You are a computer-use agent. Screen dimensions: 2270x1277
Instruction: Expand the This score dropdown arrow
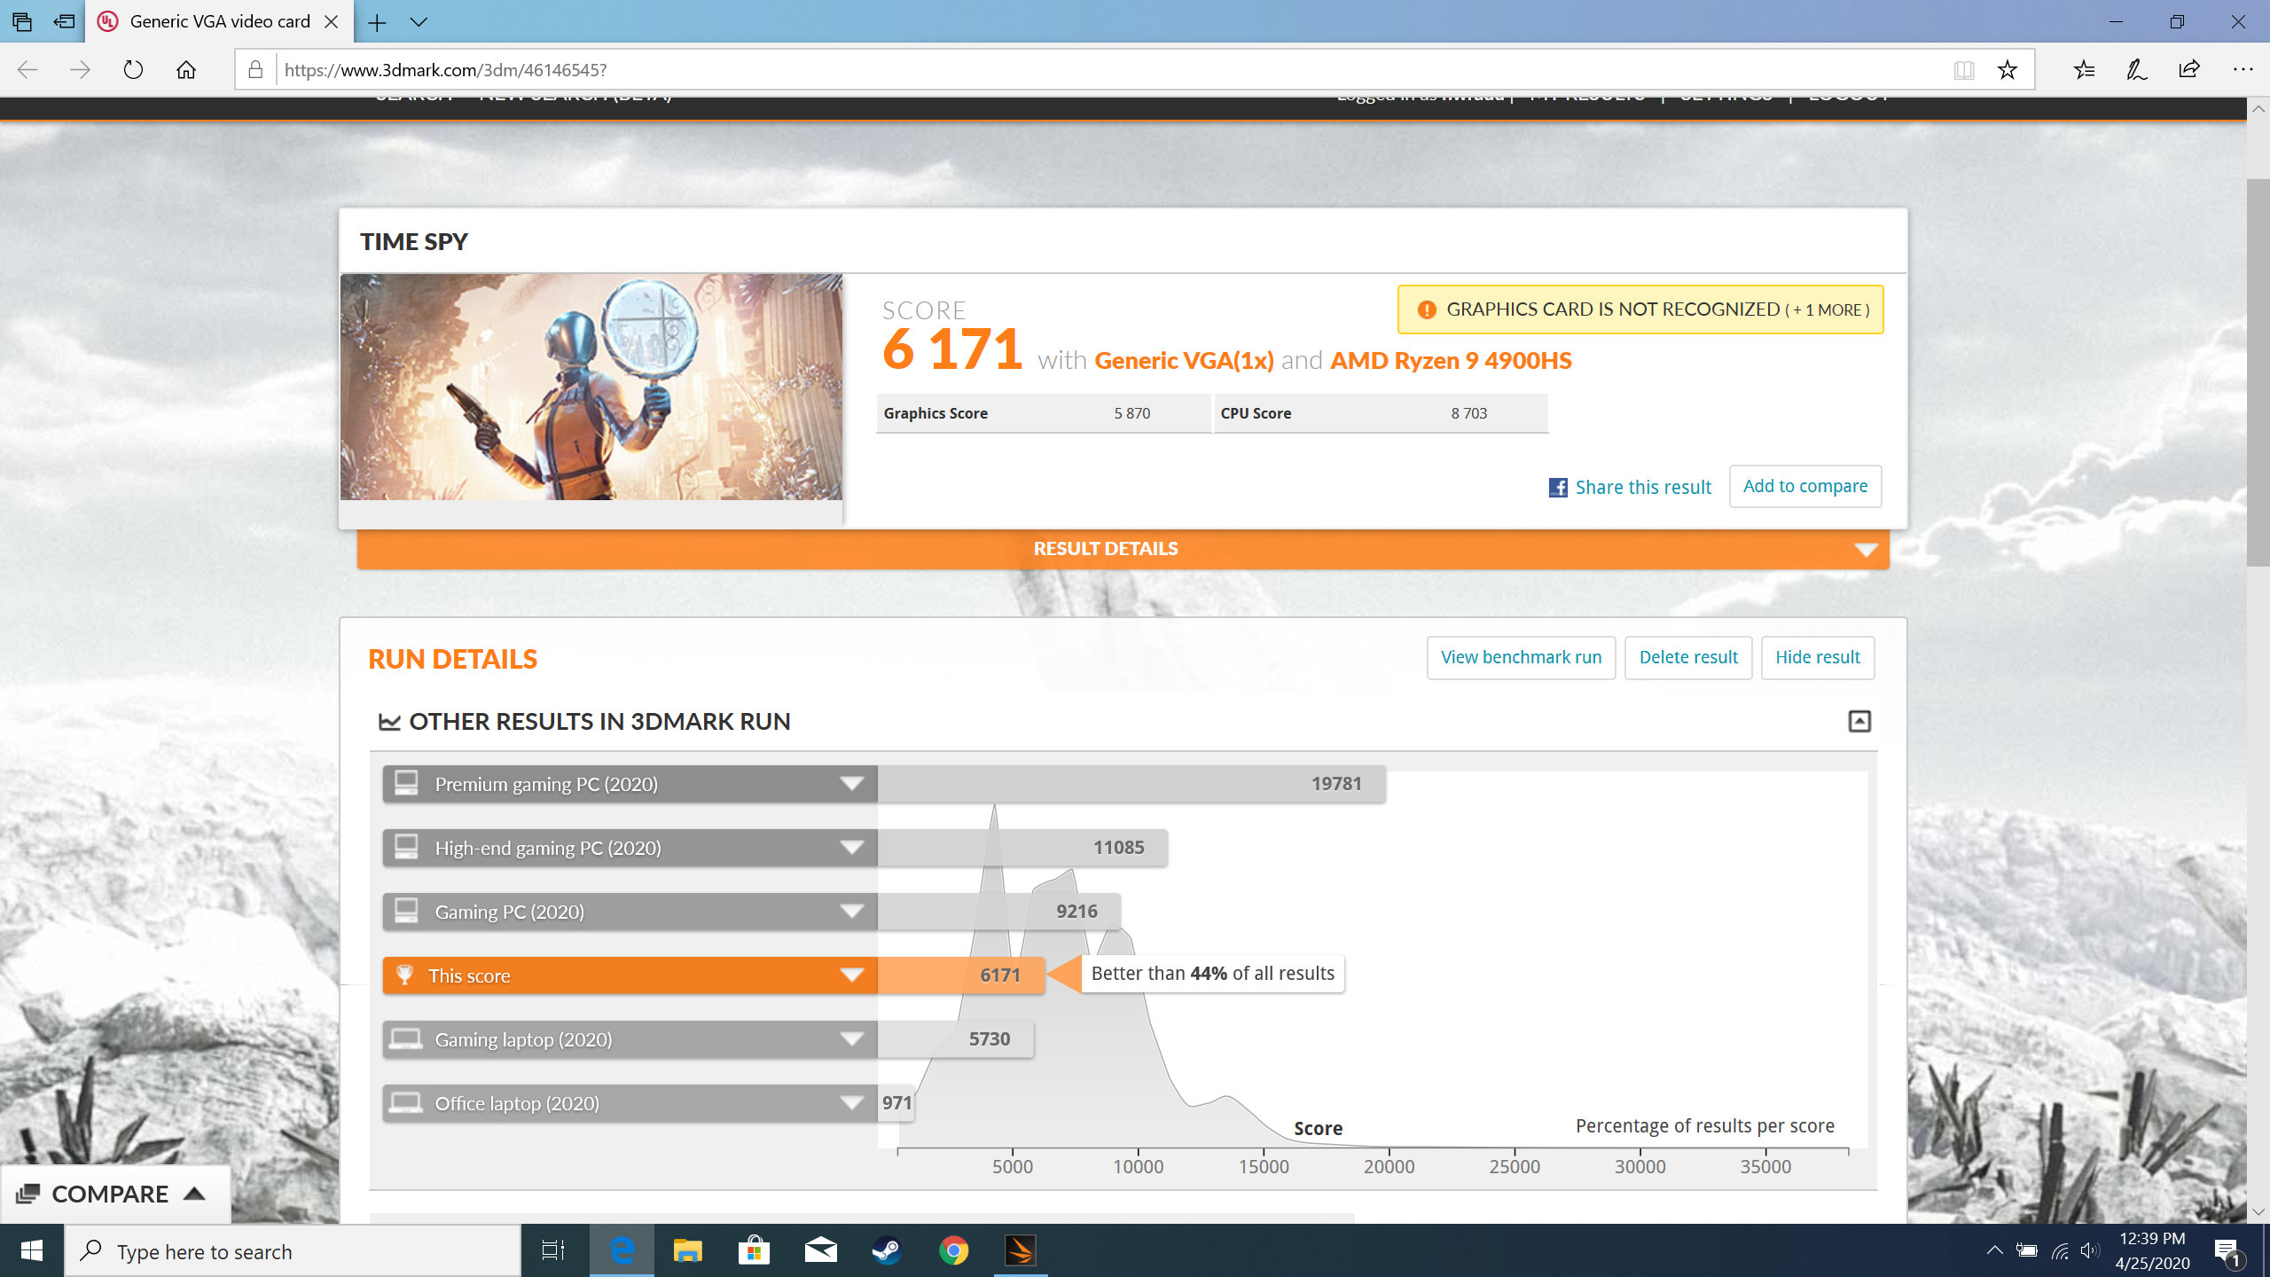[852, 975]
